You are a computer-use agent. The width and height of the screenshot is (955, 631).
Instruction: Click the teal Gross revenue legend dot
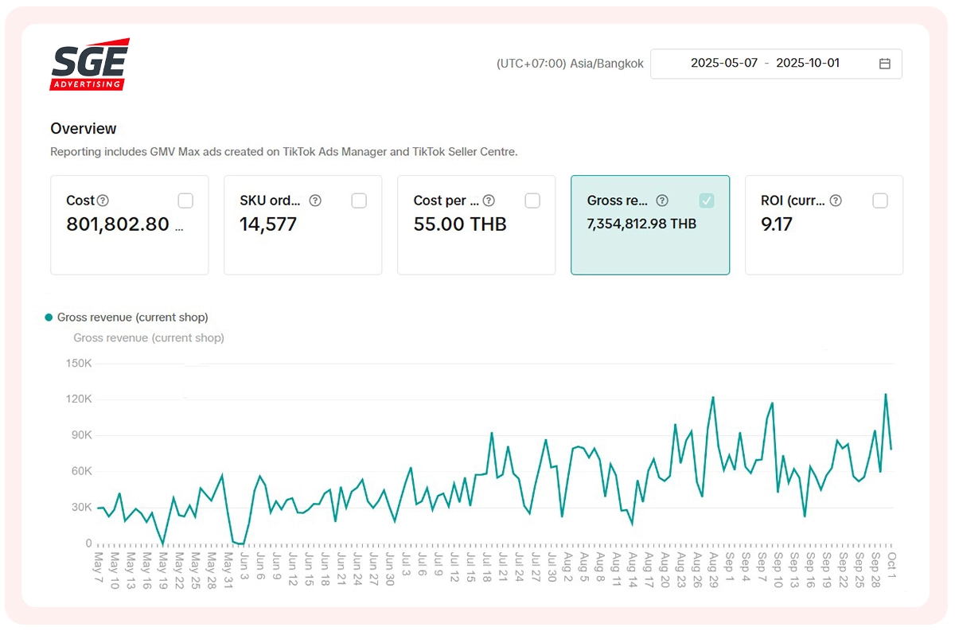click(49, 317)
